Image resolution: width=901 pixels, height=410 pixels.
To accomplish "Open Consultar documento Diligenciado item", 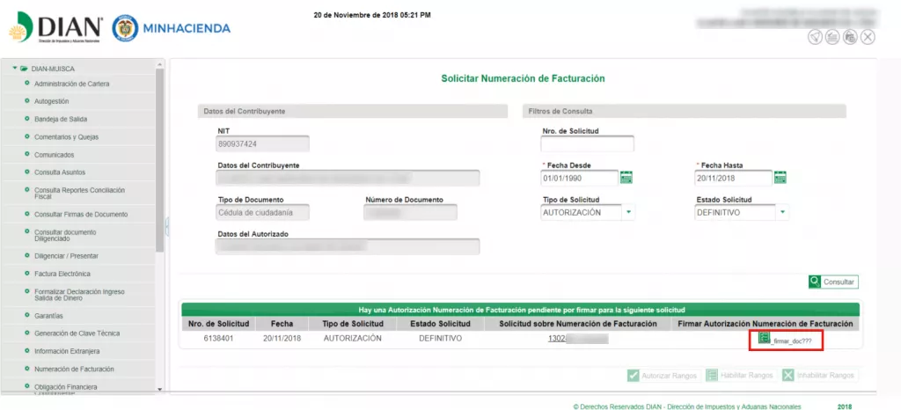I will [x=65, y=236].
